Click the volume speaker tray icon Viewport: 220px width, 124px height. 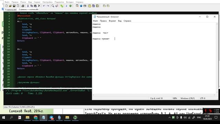click(x=185, y=117)
